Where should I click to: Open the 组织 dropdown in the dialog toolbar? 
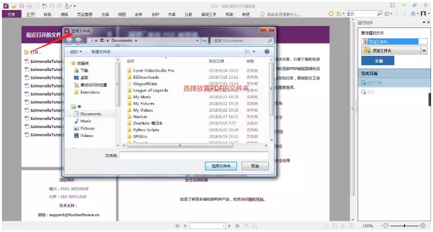click(x=75, y=51)
